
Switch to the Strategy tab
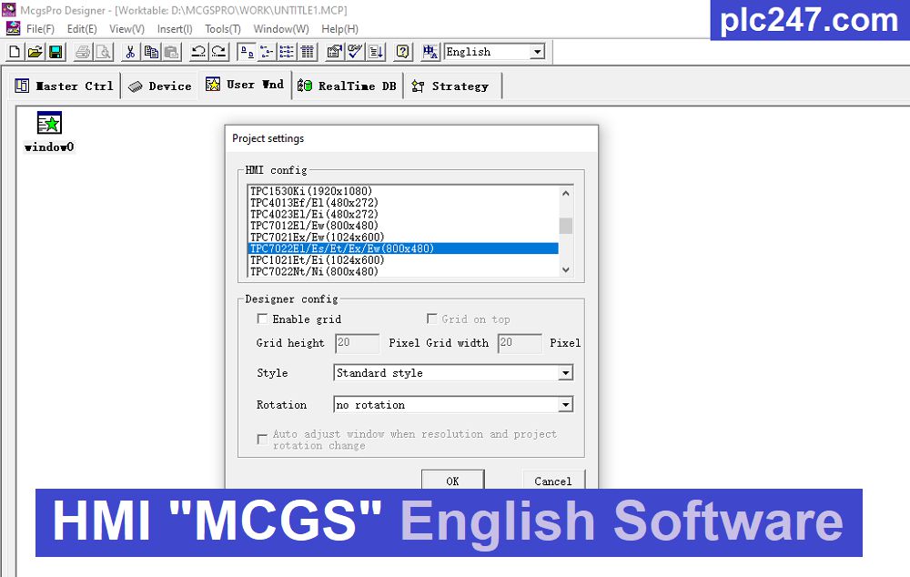451,86
